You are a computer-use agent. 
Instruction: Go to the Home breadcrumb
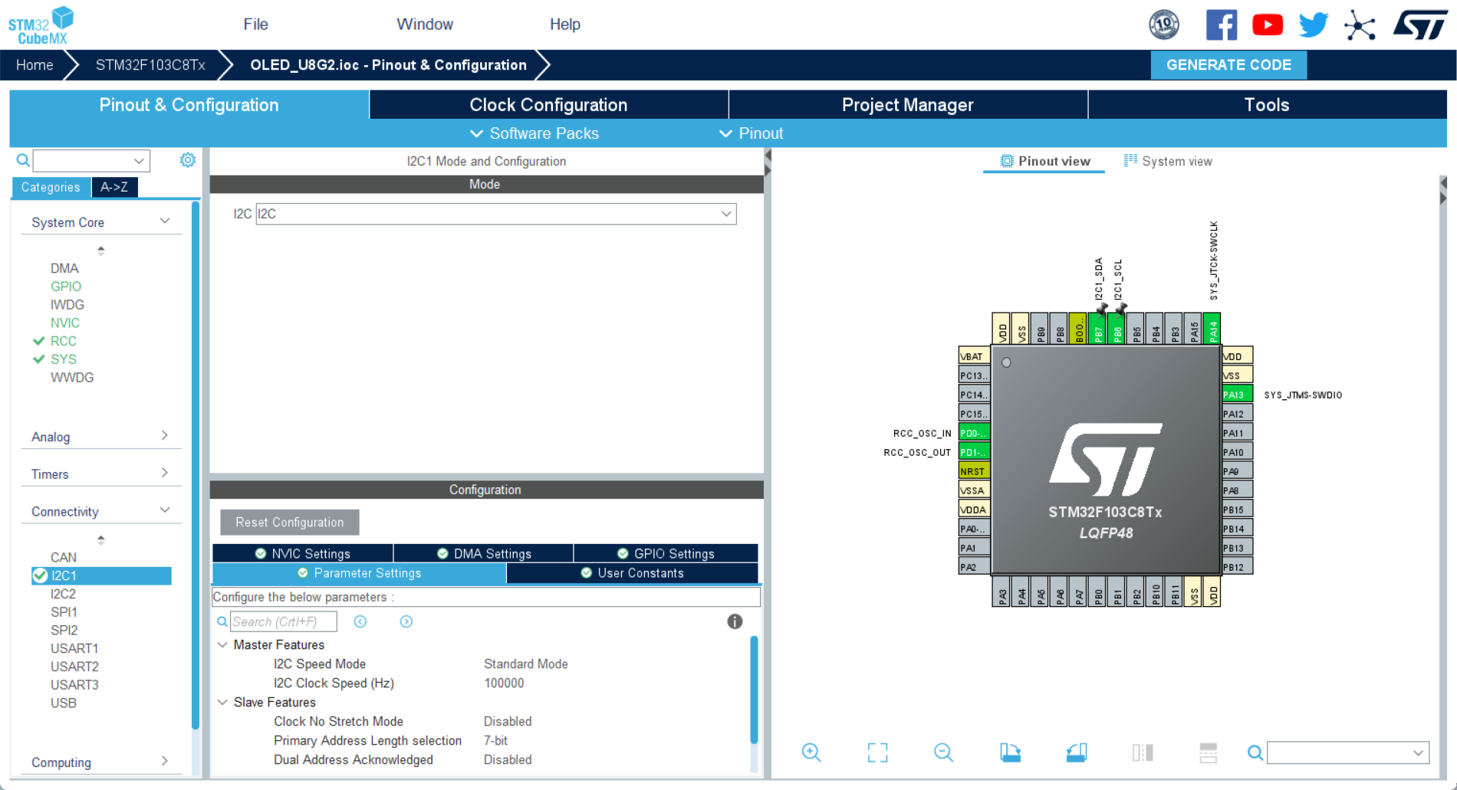(35, 65)
